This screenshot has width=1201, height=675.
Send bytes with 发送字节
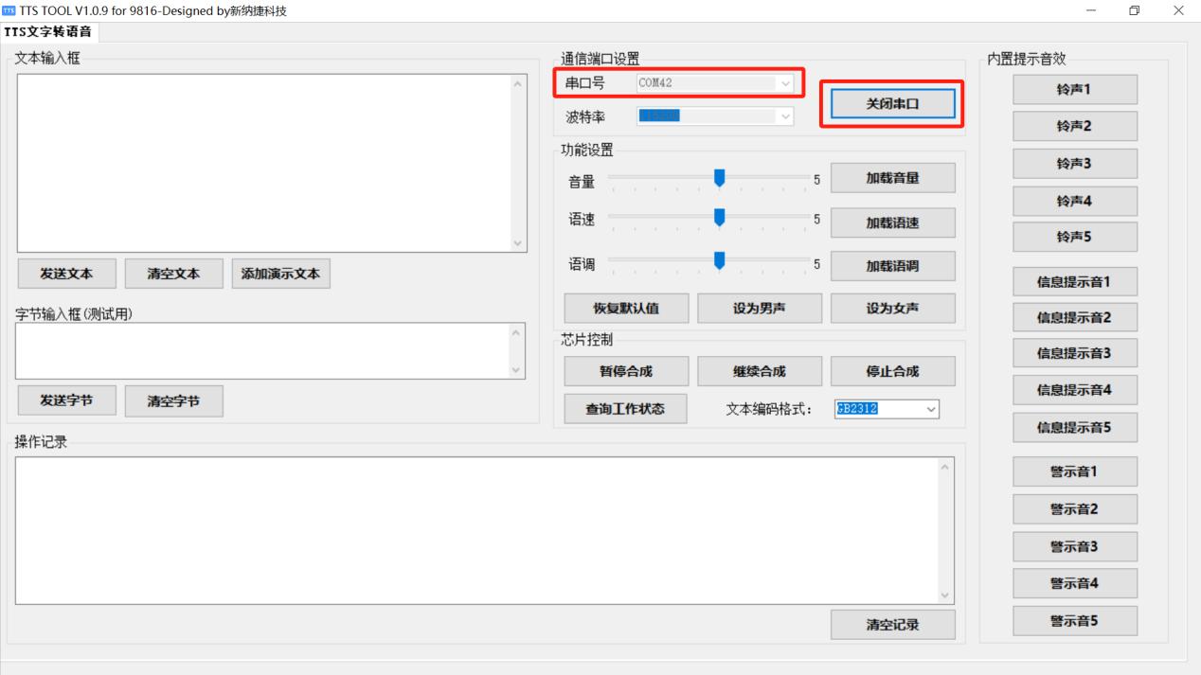click(x=66, y=400)
